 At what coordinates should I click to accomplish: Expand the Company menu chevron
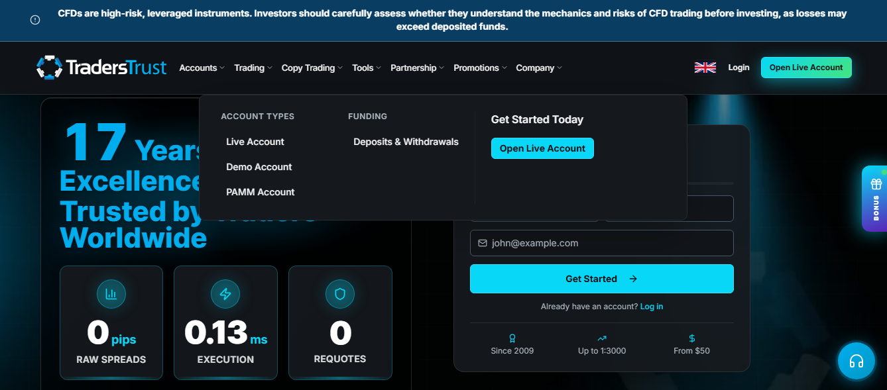(x=560, y=68)
